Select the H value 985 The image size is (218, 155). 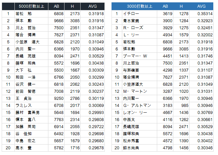point(185,106)
